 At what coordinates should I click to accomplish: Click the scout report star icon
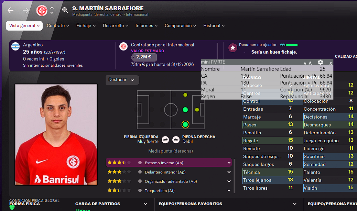coord(233,48)
